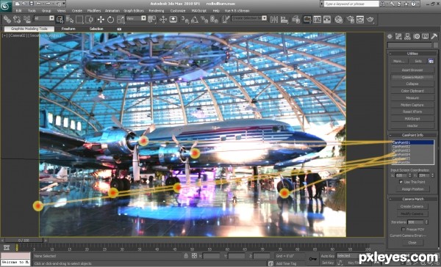
Task: Select the Move transform tool
Action: (x=101, y=19)
